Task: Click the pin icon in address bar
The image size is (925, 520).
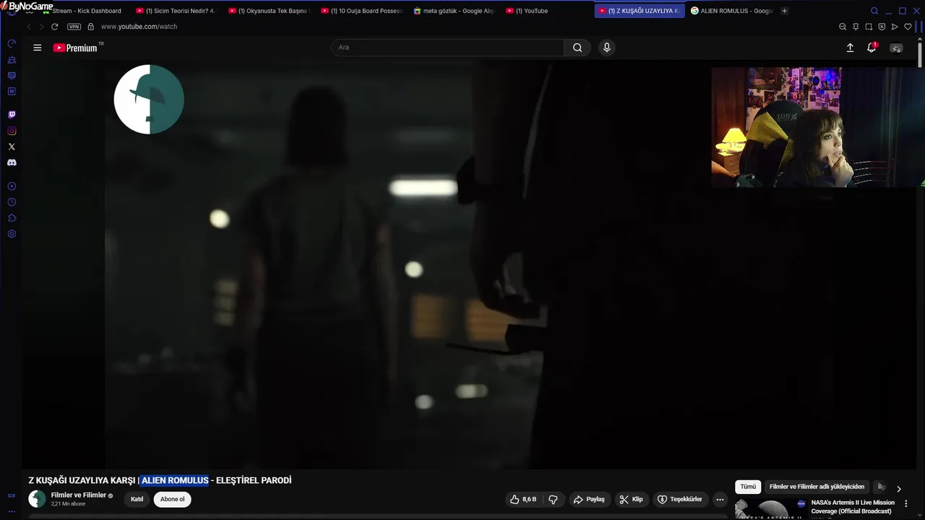Action: click(x=856, y=27)
